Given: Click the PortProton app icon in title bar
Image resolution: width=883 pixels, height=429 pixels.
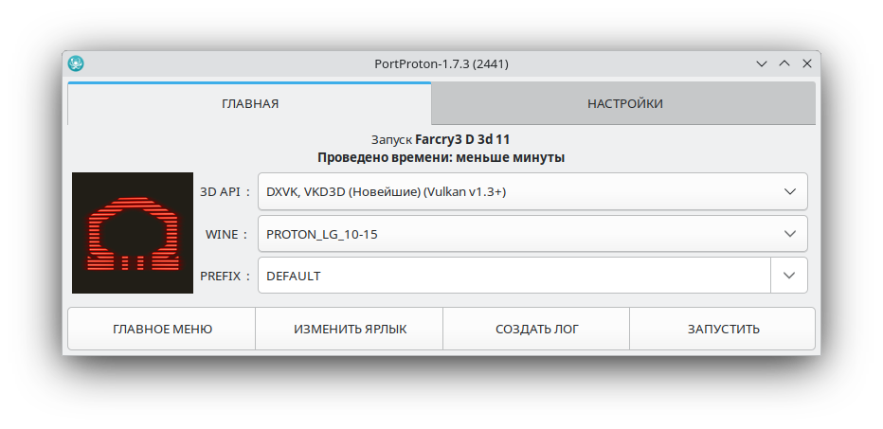Looking at the screenshot, I should click(x=77, y=63).
